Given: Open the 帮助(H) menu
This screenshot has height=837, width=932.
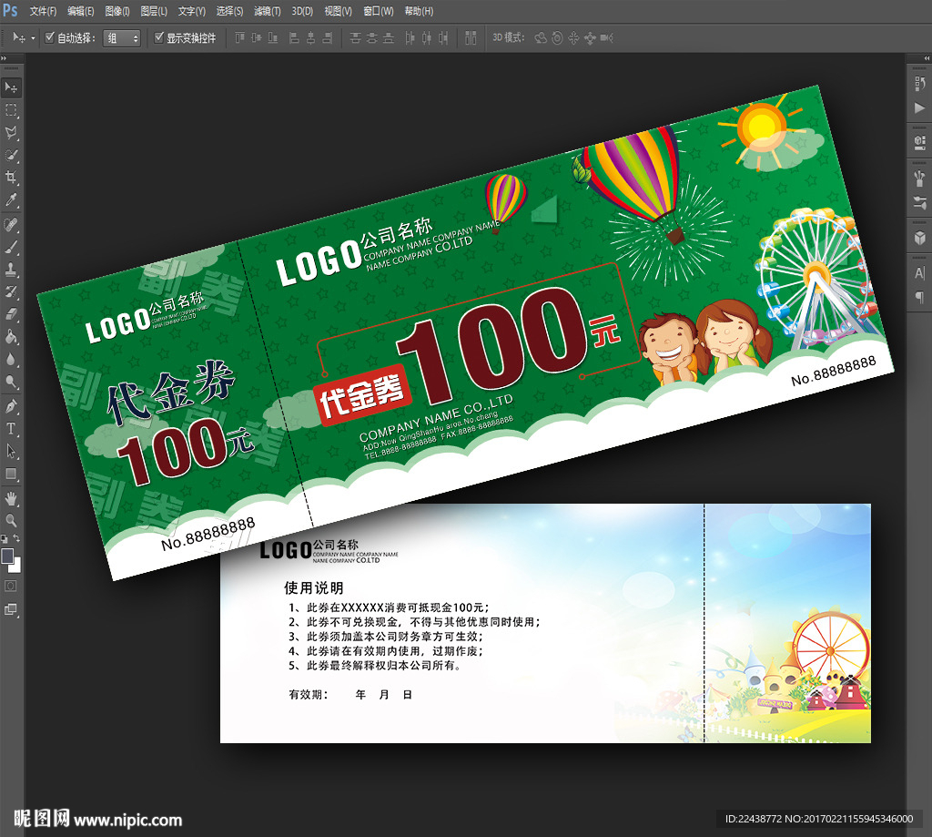Looking at the screenshot, I should tap(419, 11).
